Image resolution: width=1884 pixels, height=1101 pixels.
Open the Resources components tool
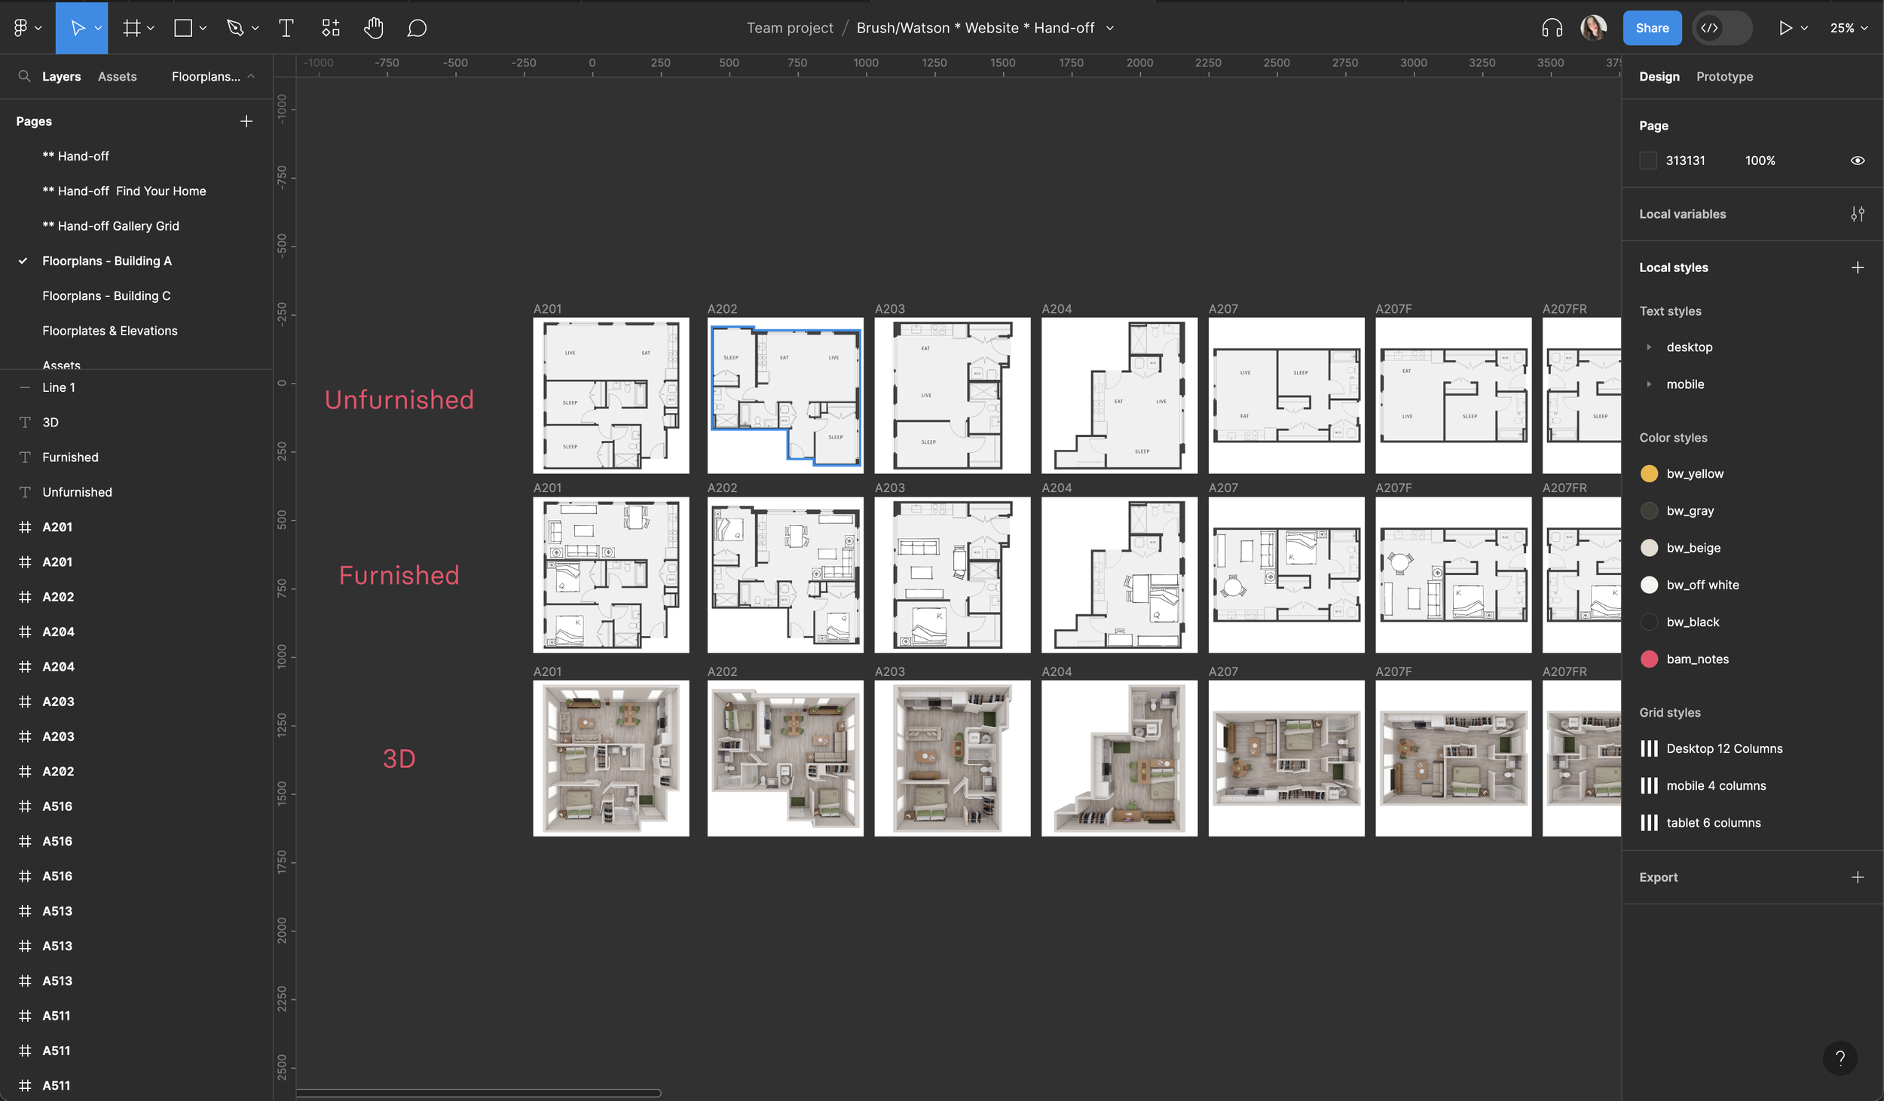(x=330, y=28)
